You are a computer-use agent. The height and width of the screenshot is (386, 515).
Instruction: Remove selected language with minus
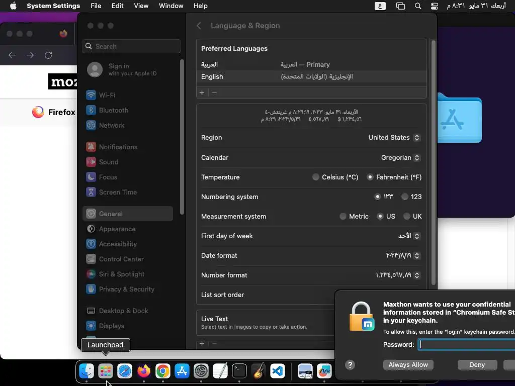coord(214,93)
